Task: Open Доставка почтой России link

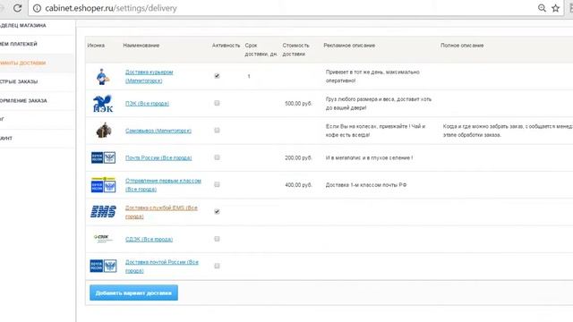Action: (x=161, y=267)
